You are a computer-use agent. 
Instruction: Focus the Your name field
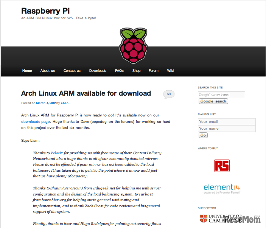point(227,129)
